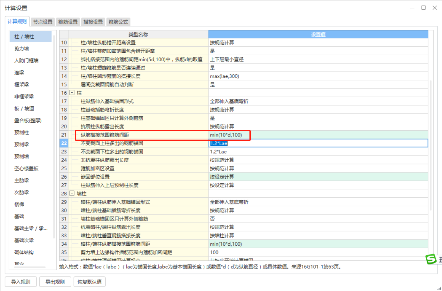Select row 27 柱纵筋伸入上层预制柱长度
442x291 pixels.
point(109,185)
